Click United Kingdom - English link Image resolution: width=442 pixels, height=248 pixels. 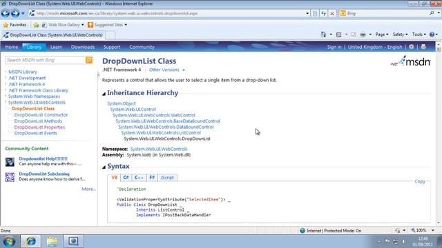pyautogui.click(x=375, y=47)
